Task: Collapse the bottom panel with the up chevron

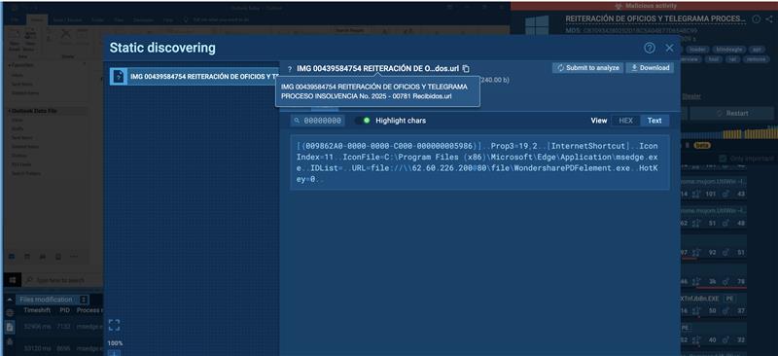Action: 10,300
